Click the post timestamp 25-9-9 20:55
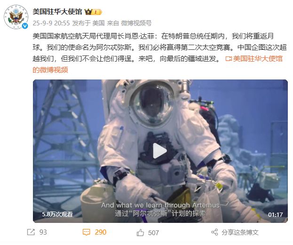This screenshot has height=245, width=293. 51,23
